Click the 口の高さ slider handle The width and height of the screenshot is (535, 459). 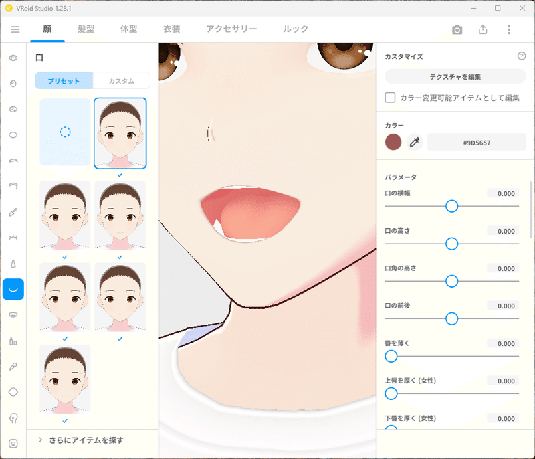[452, 244]
